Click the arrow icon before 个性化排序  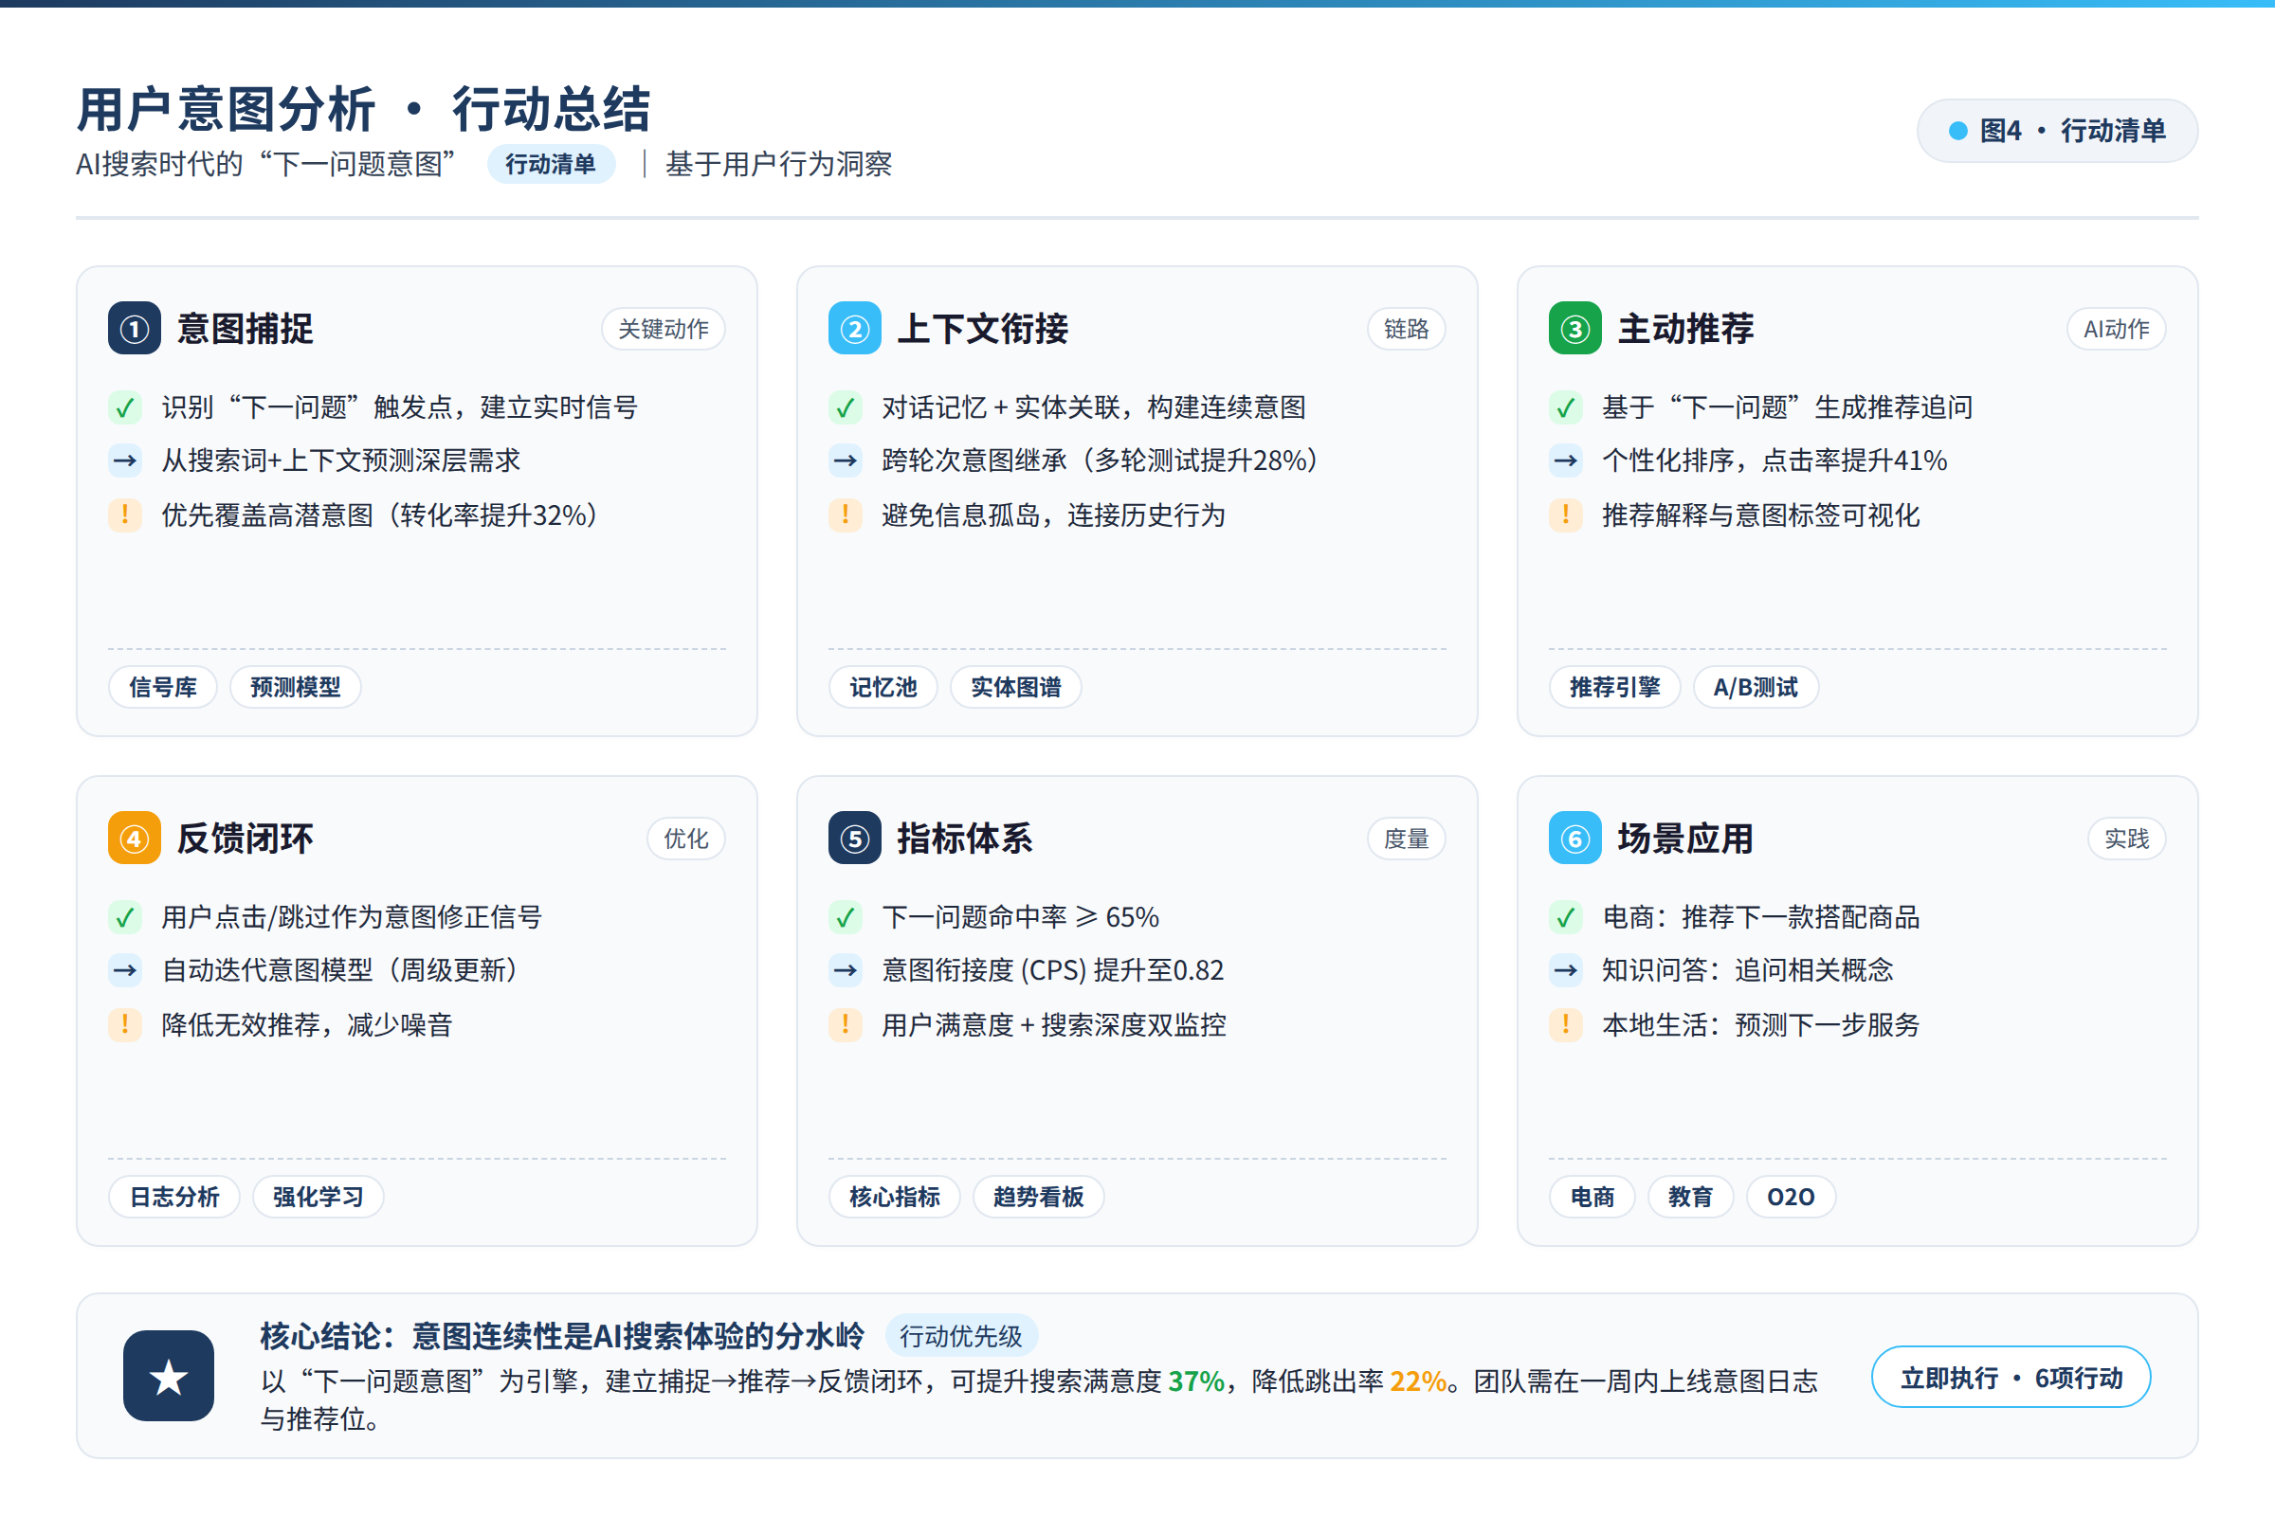tap(1565, 460)
